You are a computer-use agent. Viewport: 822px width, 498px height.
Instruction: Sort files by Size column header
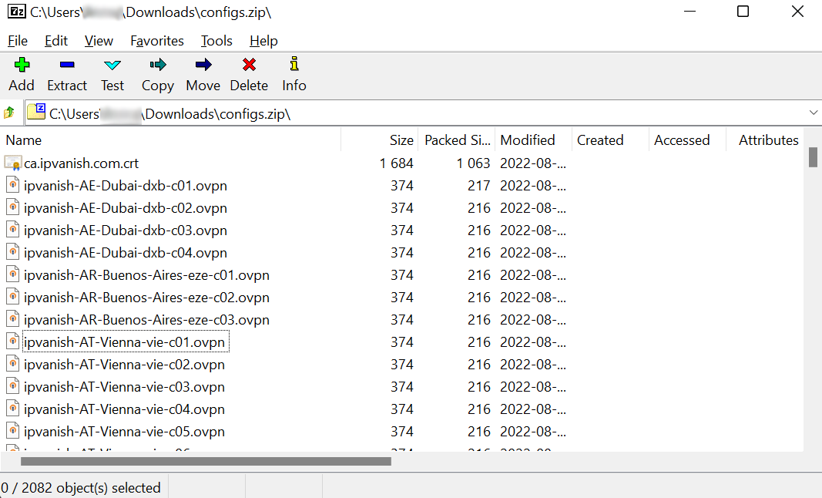[x=380, y=140]
